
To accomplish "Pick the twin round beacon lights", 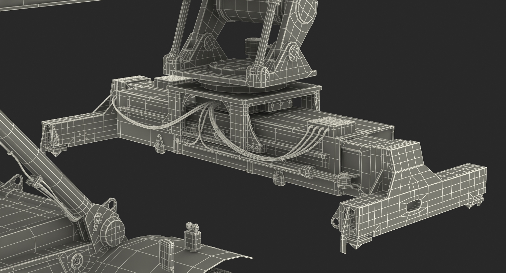I will coord(192,227).
